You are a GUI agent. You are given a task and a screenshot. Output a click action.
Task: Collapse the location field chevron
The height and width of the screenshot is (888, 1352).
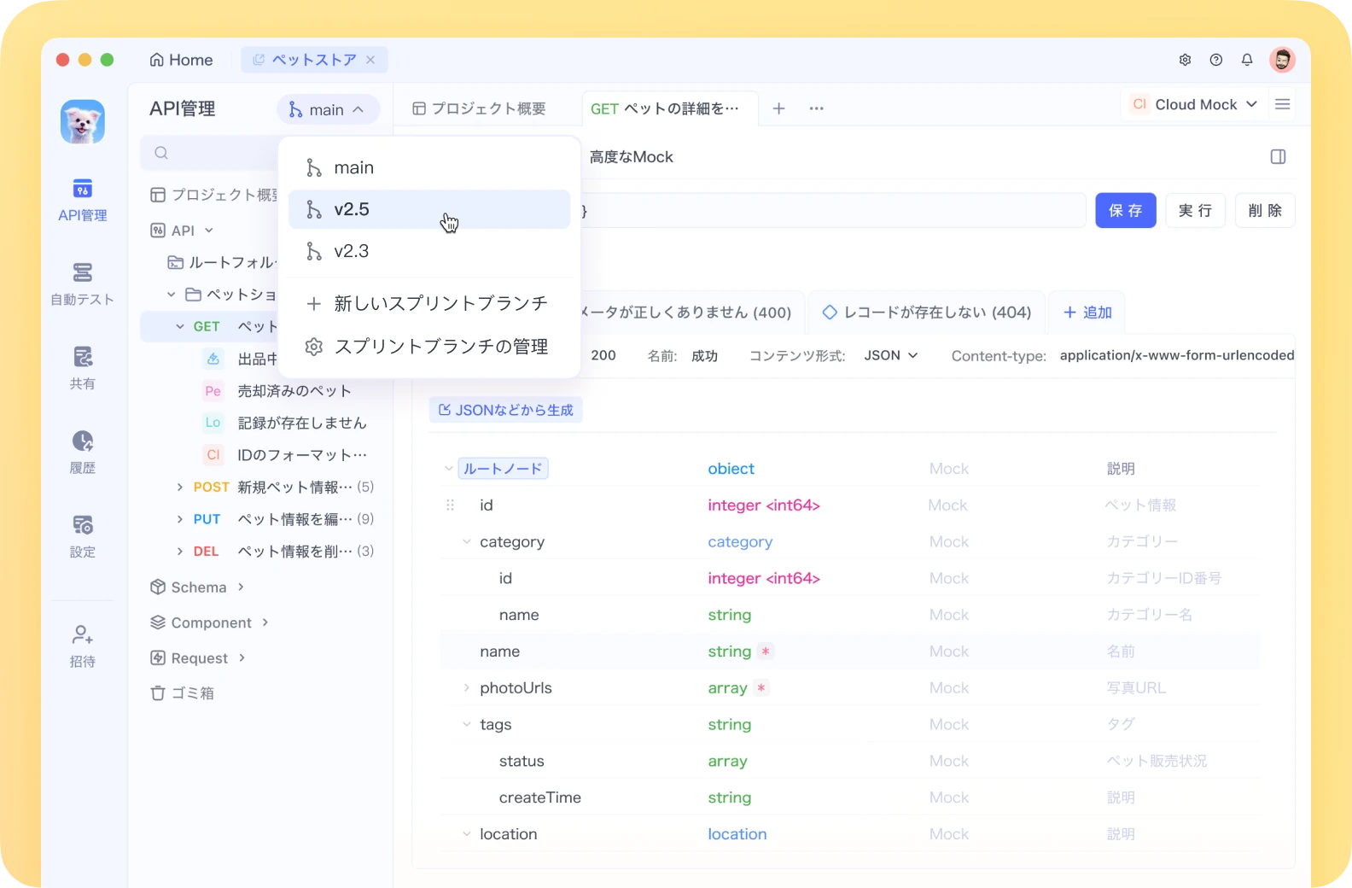[466, 834]
